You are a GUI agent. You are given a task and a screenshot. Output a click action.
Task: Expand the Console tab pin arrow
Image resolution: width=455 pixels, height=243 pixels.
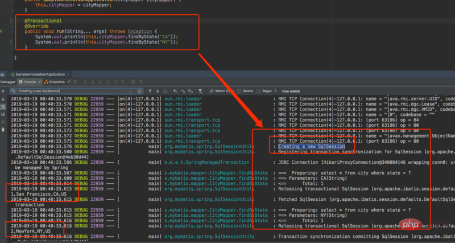[40, 82]
